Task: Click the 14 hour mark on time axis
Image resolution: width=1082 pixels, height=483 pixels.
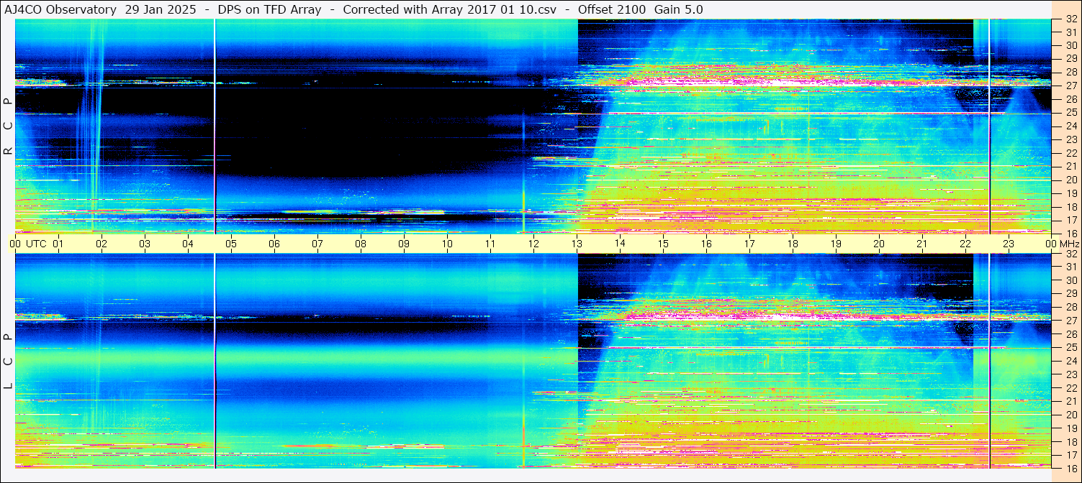Action: pos(620,244)
